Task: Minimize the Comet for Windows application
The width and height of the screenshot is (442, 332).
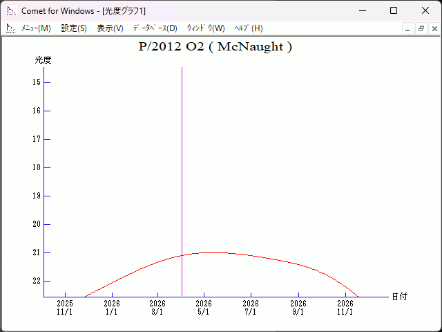Action: [x=362, y=10]
